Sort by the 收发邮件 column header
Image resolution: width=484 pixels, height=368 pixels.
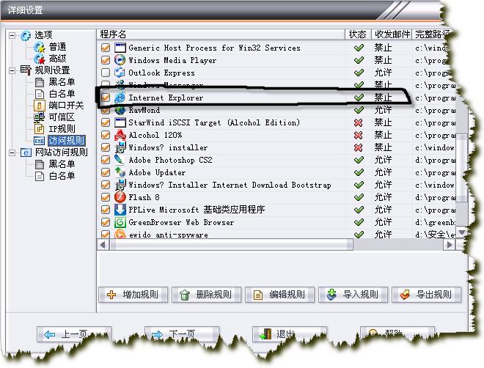coord(392,34)
